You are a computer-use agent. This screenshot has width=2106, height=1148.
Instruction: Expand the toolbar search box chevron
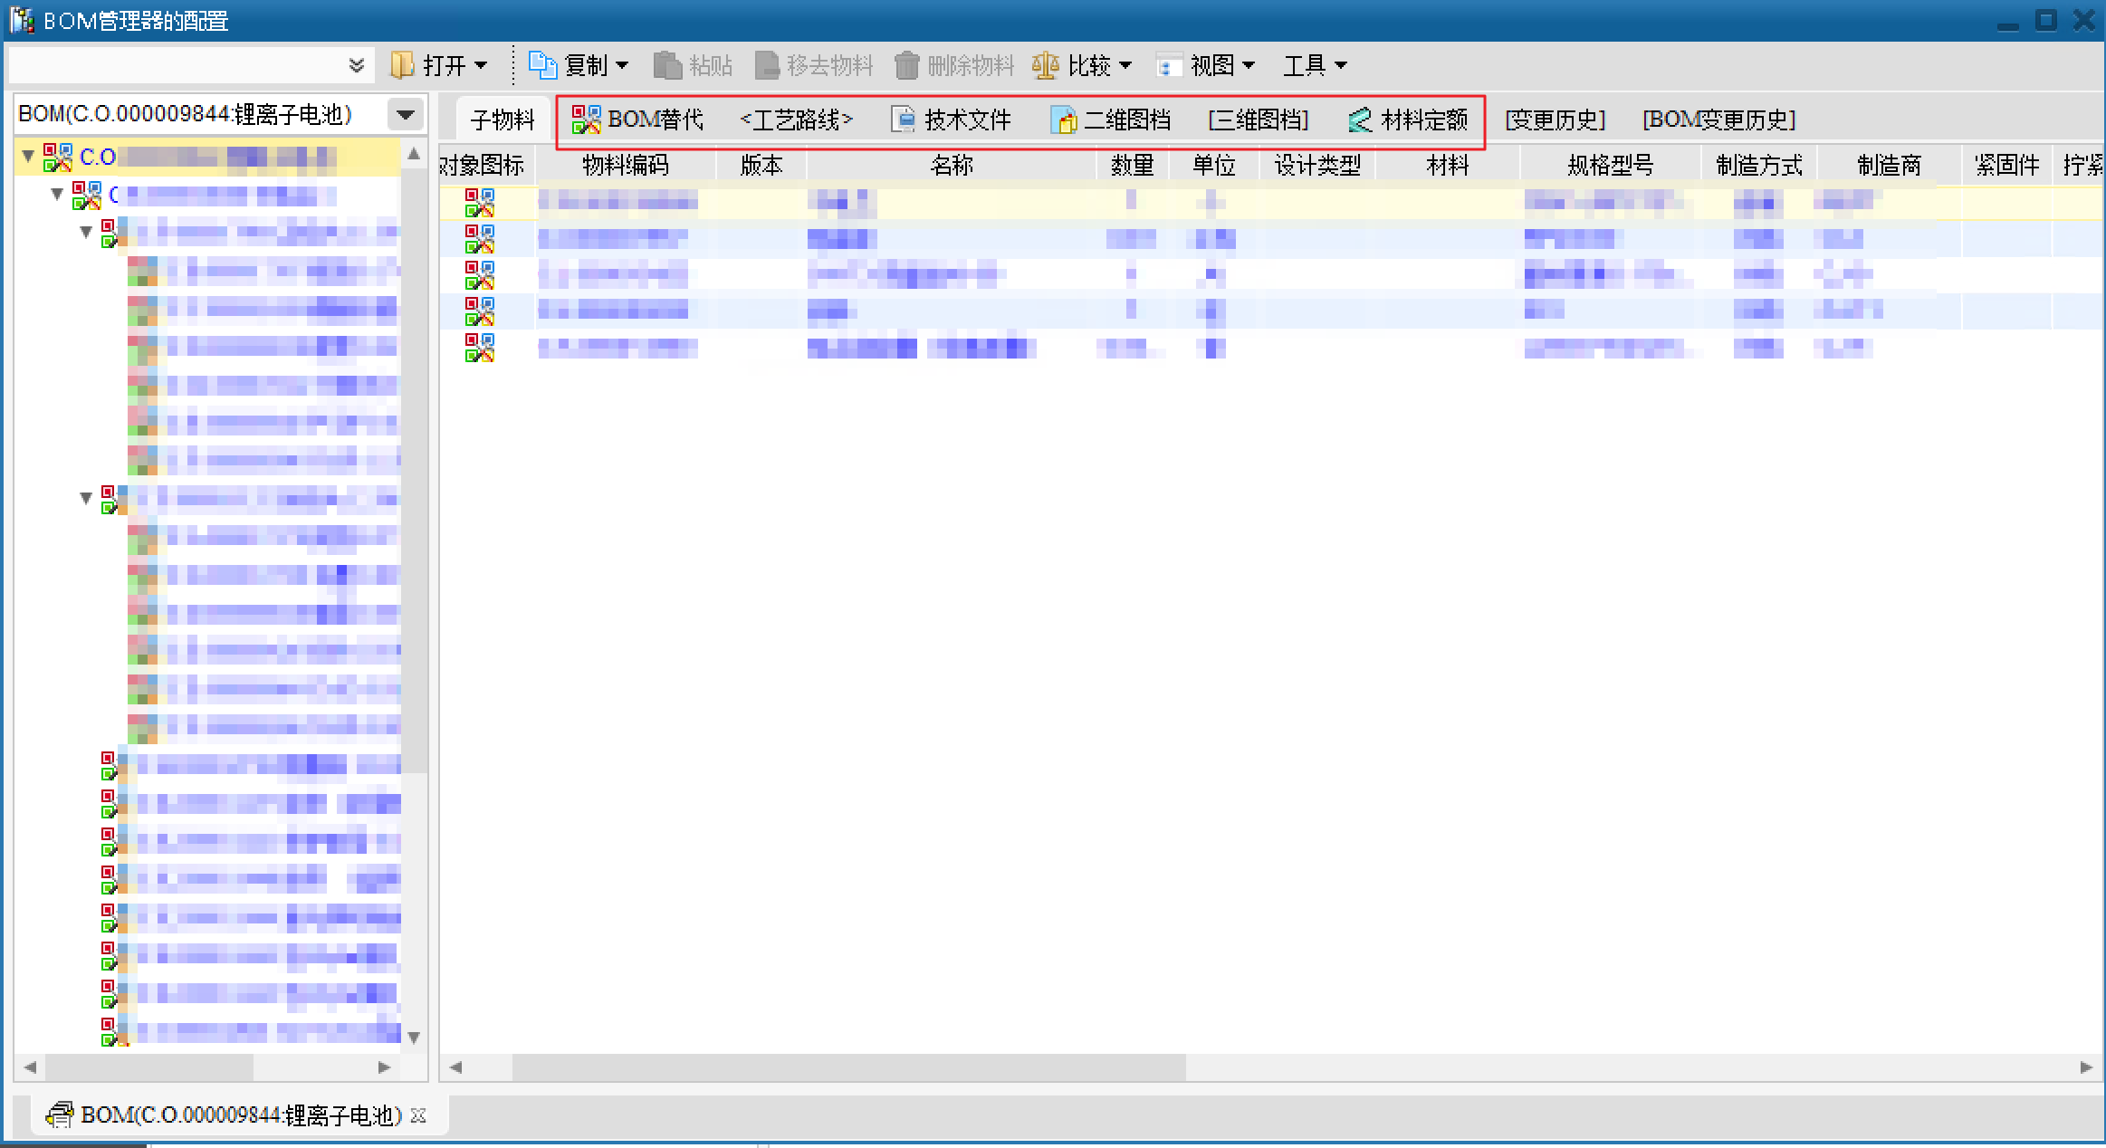click(x=356, y=65)
